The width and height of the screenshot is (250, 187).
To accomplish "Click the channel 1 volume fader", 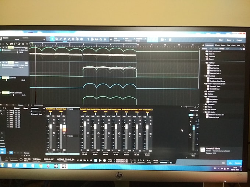I will pos(50,126).
